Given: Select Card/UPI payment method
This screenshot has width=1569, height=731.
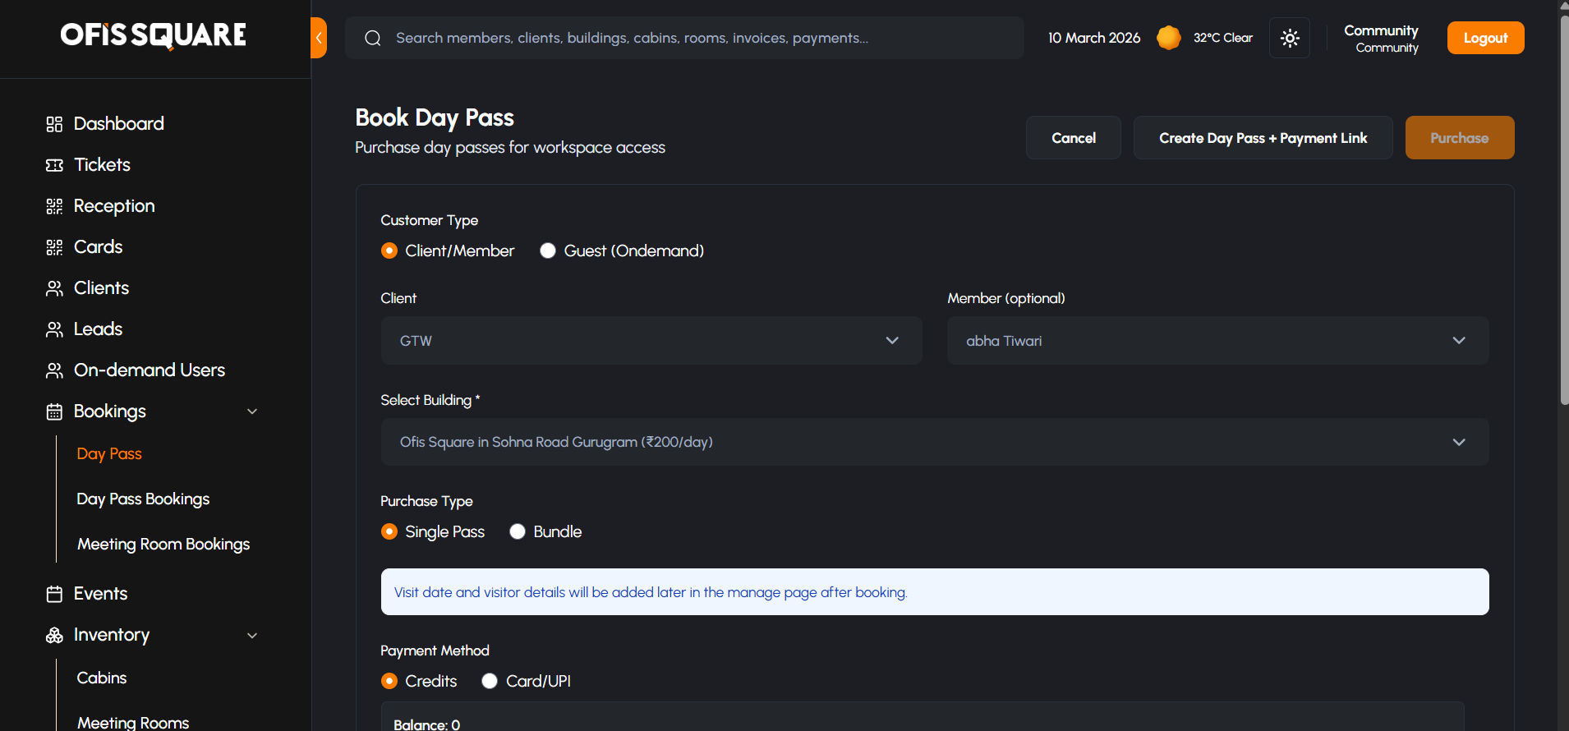Looking at the screenshot, I should coord(490,681).
